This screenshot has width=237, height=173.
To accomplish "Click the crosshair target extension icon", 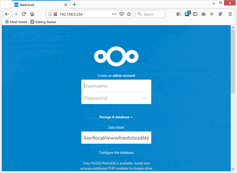I will [x=212, y=14].
